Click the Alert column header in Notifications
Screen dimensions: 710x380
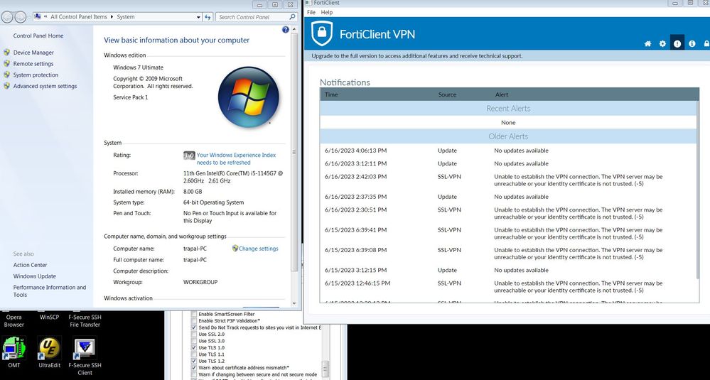502,94
